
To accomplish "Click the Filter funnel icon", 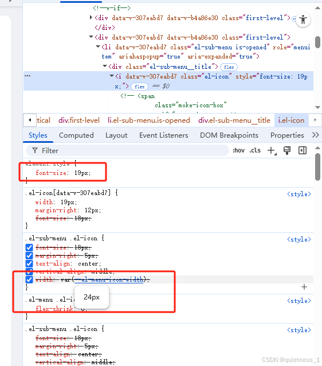I will coord(35,150).
